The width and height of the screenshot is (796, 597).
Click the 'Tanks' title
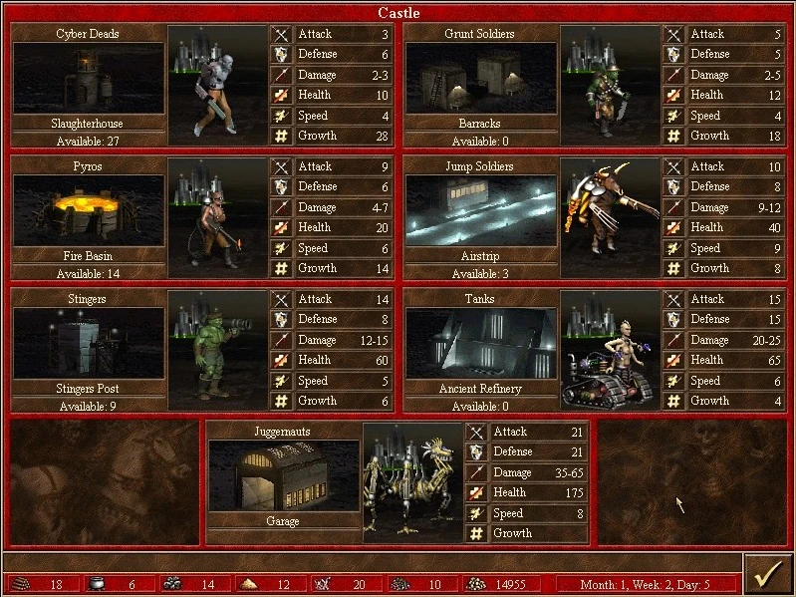(480, 299)
